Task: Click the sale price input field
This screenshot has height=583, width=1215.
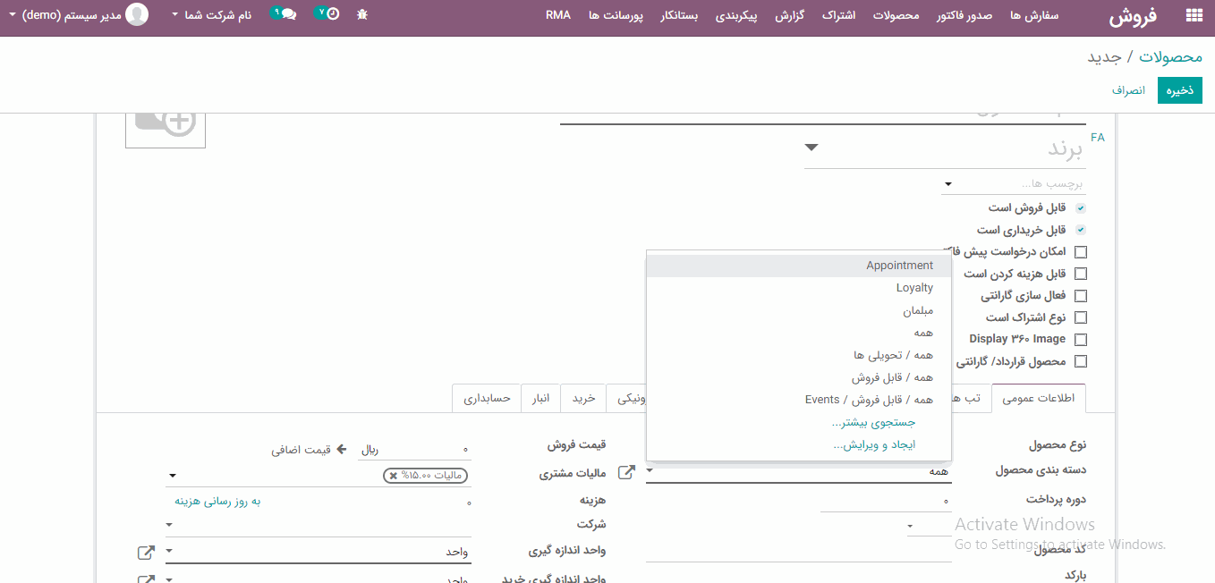Action: point(416,450)
